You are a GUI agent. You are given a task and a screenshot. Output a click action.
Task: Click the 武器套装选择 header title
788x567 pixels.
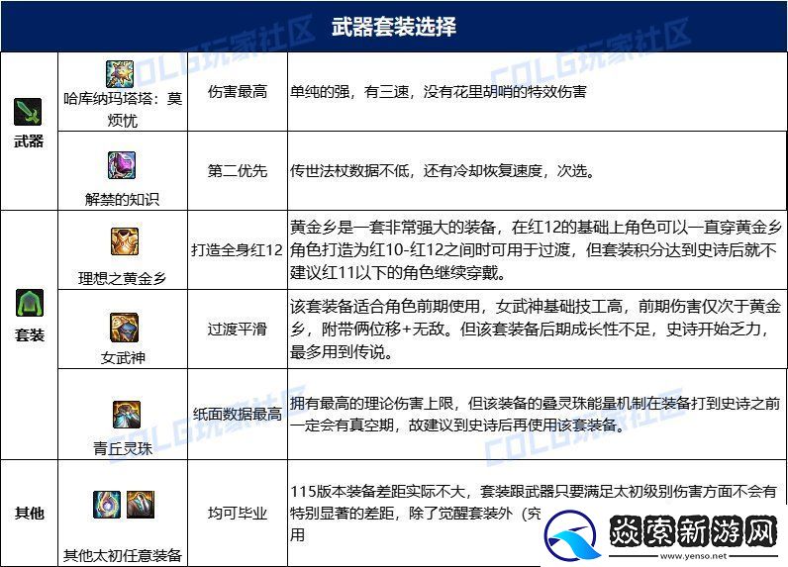[x=394, y=26]
